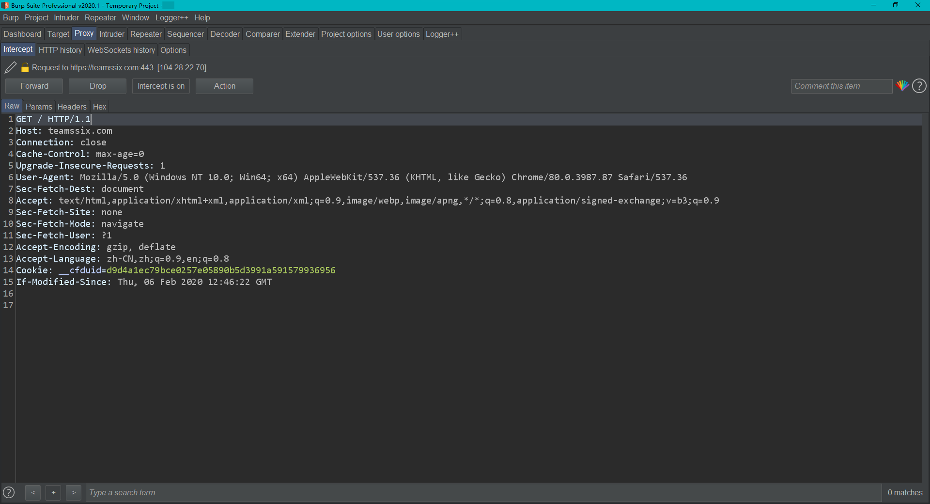Switch to the Decoder tab
The width and height of the screenshot is (930, 504).
point(225,34)
